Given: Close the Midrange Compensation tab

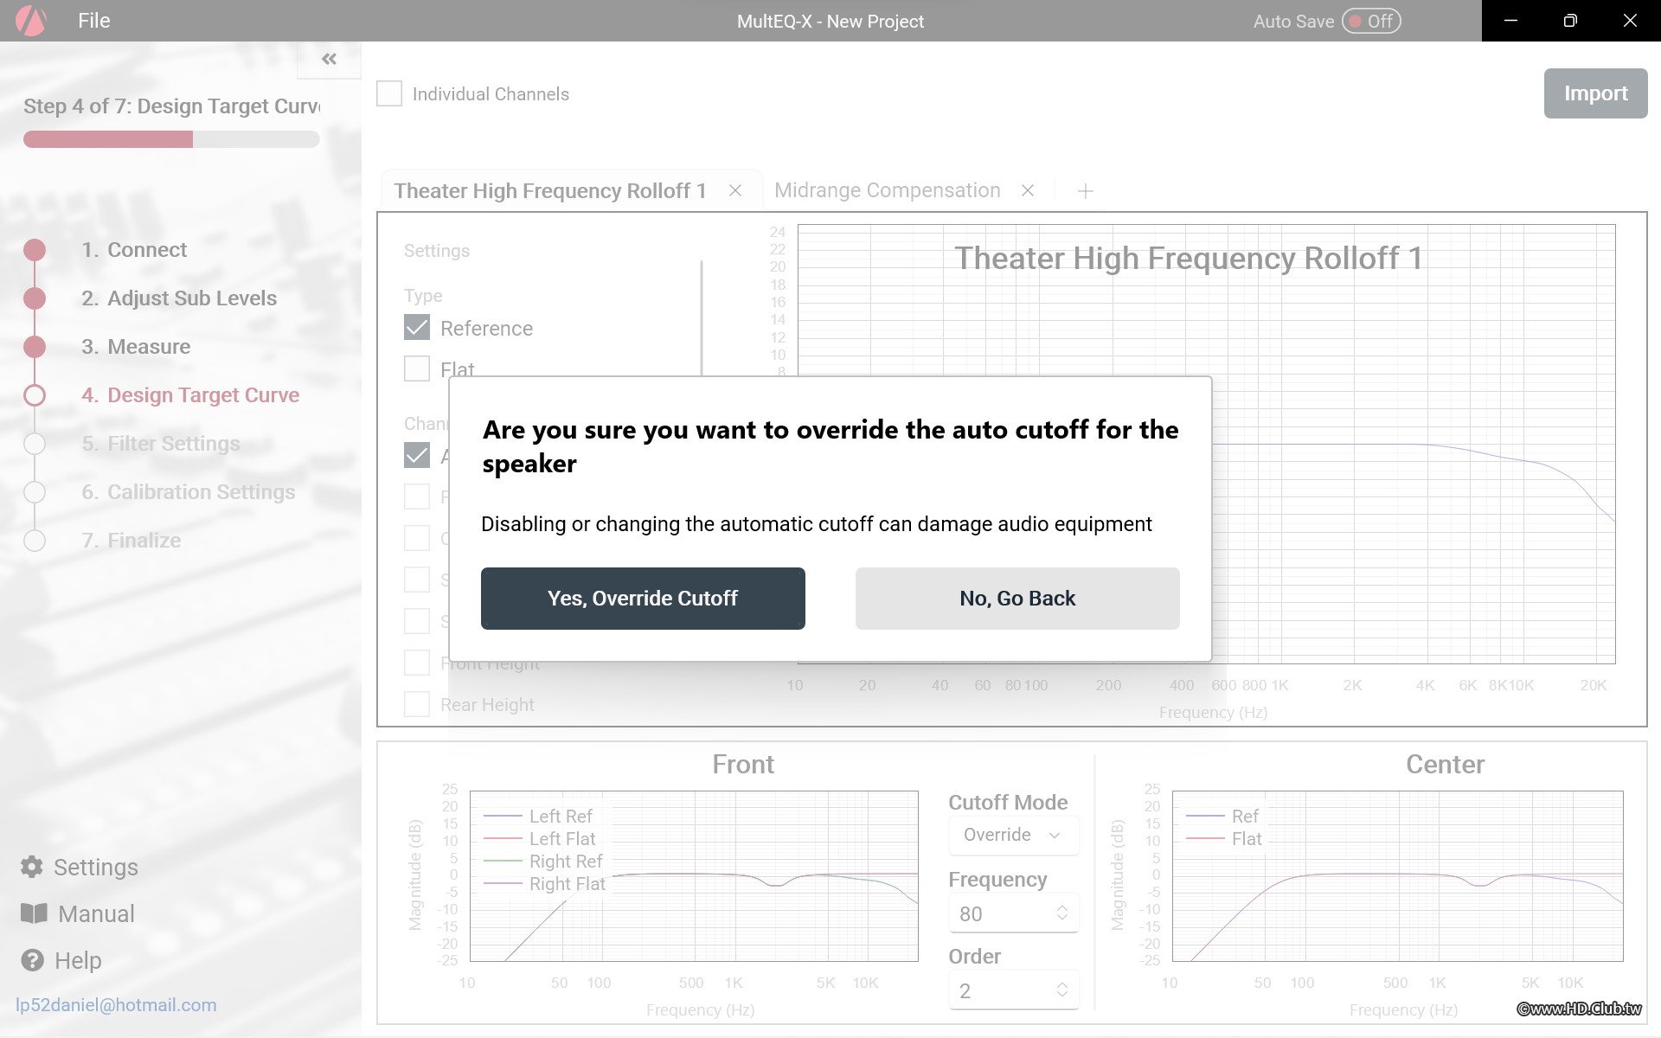Looking at the screenshot, I should pos(1028,190).
